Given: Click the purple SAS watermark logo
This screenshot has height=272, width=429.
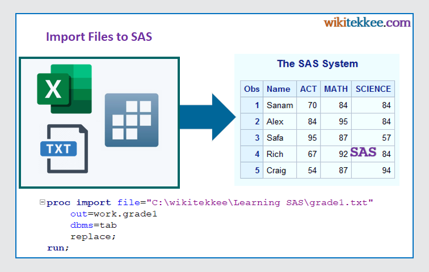Looking at the screenshot, I should tap(363, 152).
